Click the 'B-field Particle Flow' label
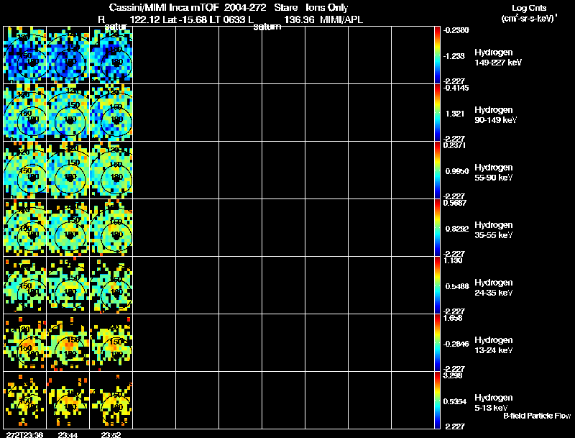The image size is (575, 438). pyautogui.click(x=537, y=416)
